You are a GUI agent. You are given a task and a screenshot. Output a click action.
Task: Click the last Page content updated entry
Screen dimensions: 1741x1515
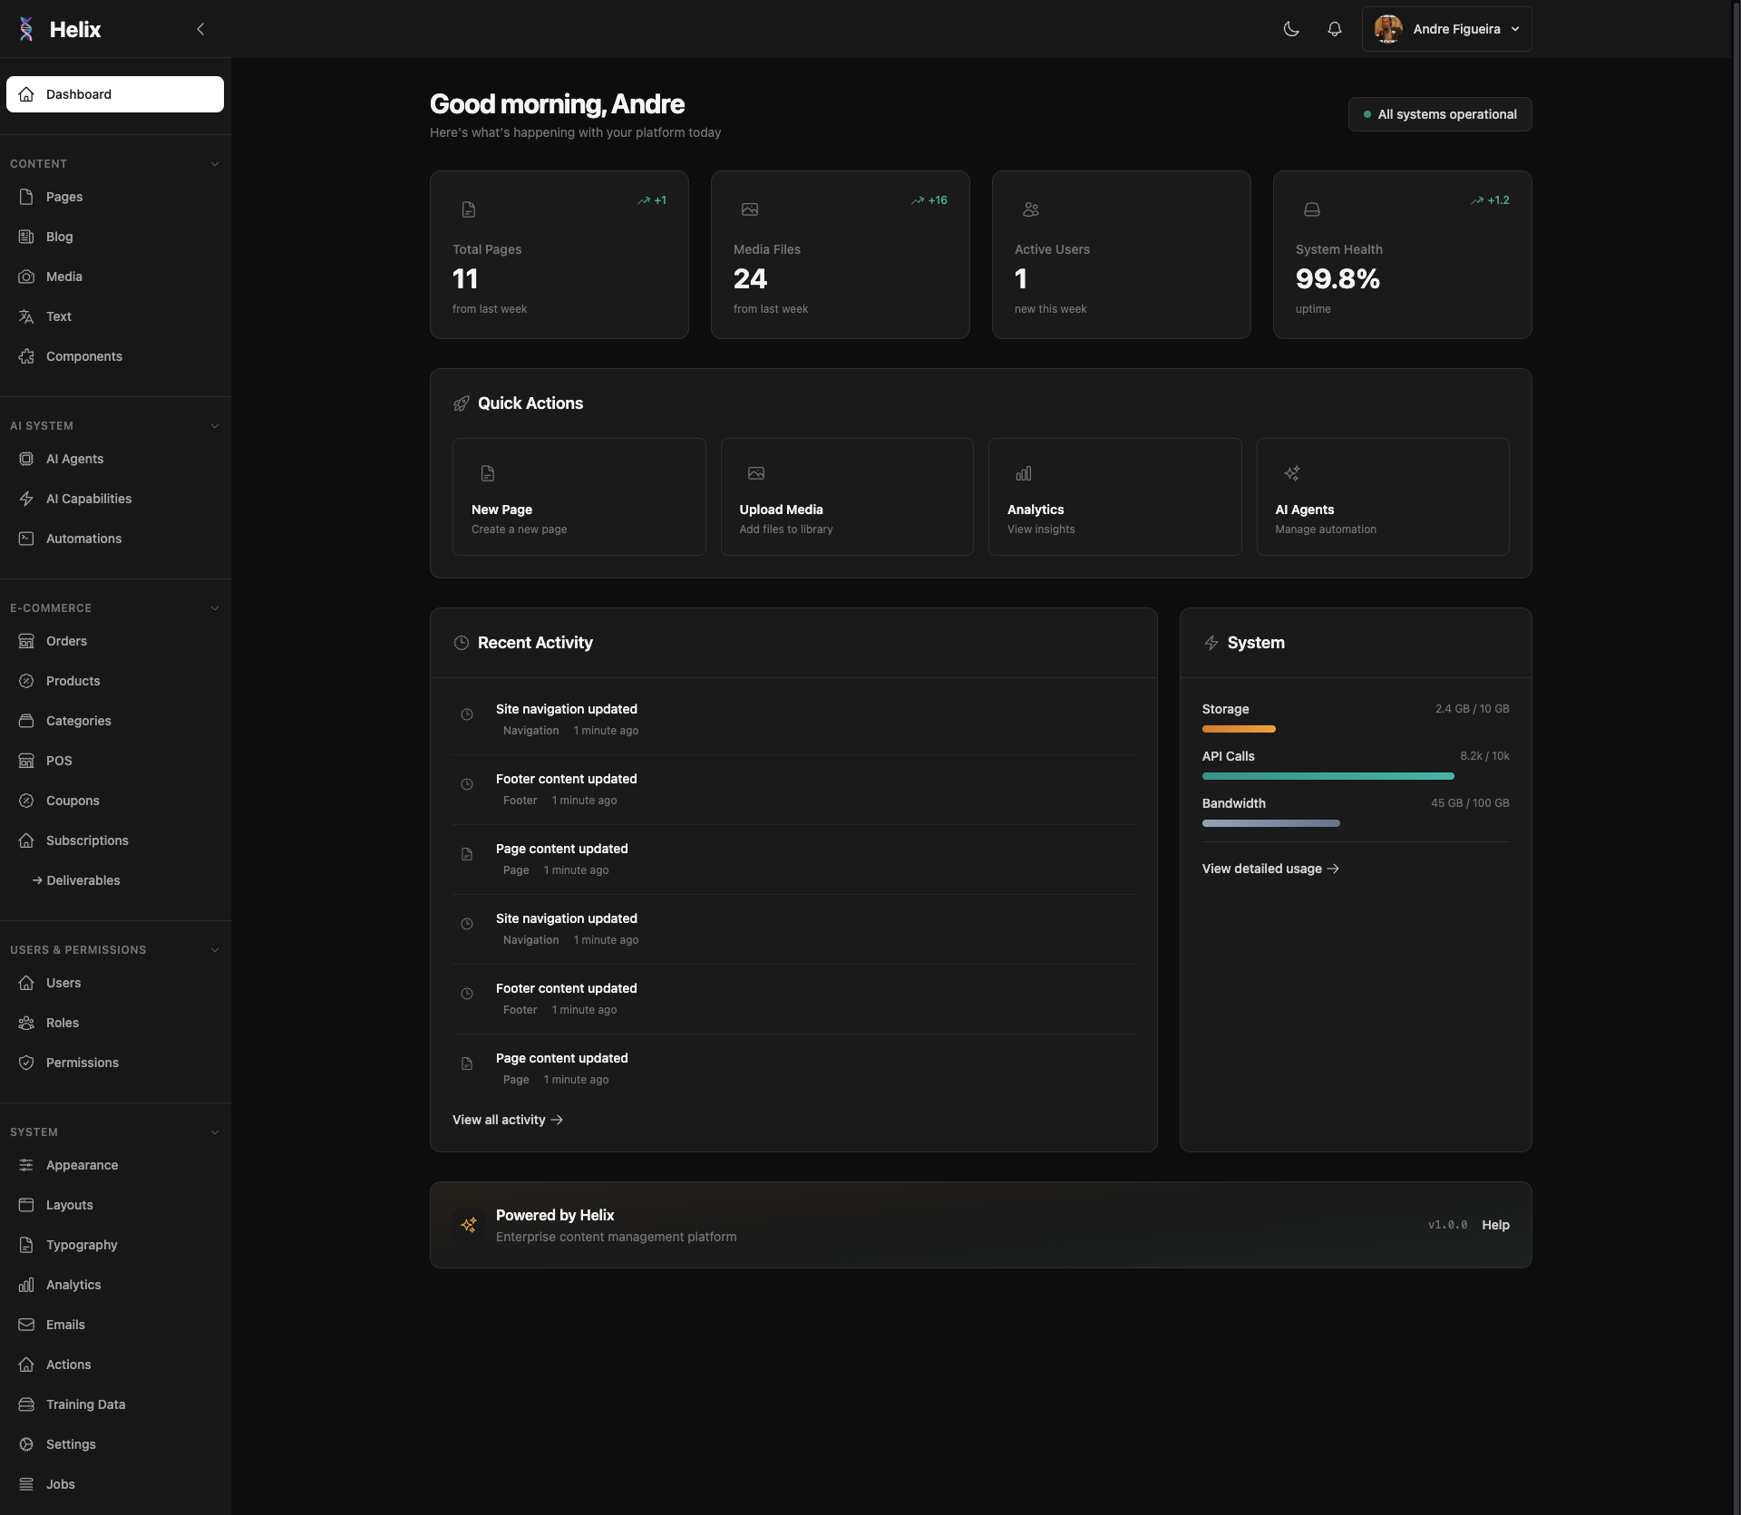coord(793,1068)
